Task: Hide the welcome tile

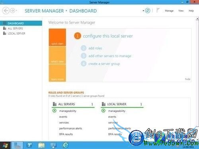Action: pyautogui.click(x=187, y=79)
